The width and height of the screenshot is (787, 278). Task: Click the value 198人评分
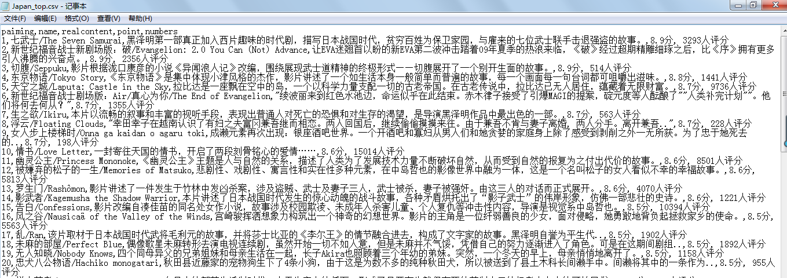click(x=77, y=142)
